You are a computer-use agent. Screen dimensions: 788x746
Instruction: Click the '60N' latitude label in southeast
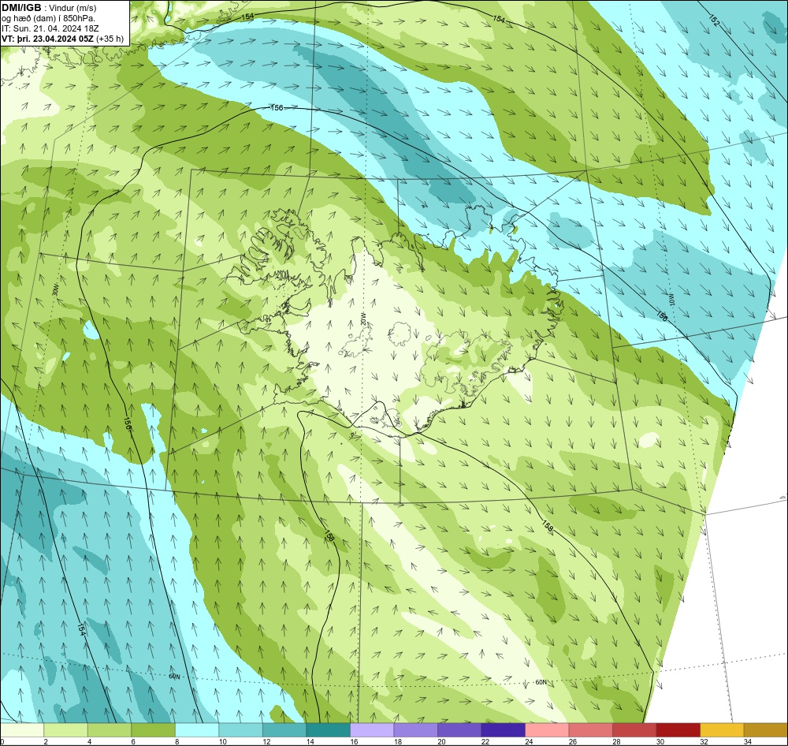click(x=541, y=683)
